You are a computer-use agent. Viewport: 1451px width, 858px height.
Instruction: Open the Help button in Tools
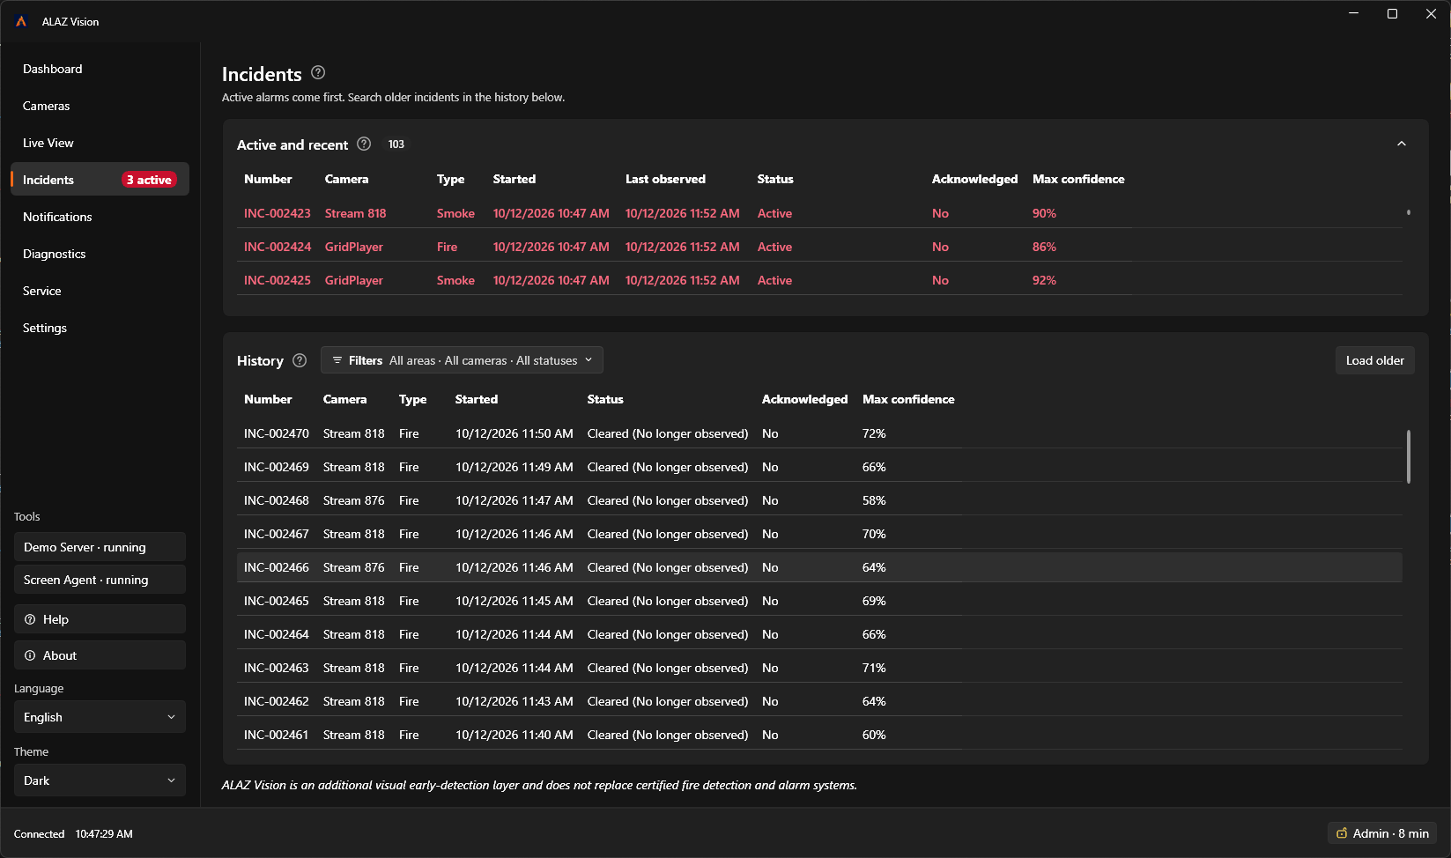pos(100,619)
